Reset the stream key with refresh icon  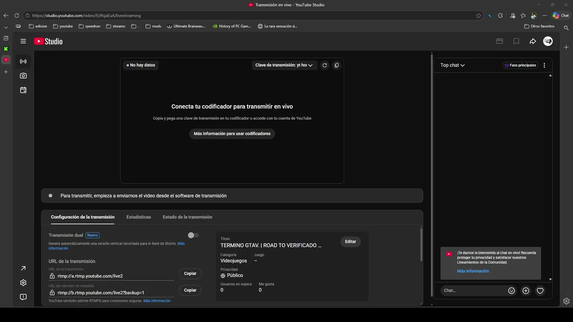click(325, 65)
